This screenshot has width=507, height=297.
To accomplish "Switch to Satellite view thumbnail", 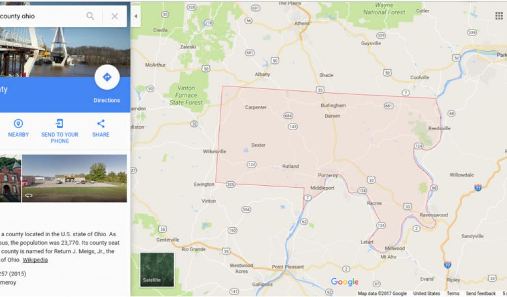I will click(x=157, y=270).
